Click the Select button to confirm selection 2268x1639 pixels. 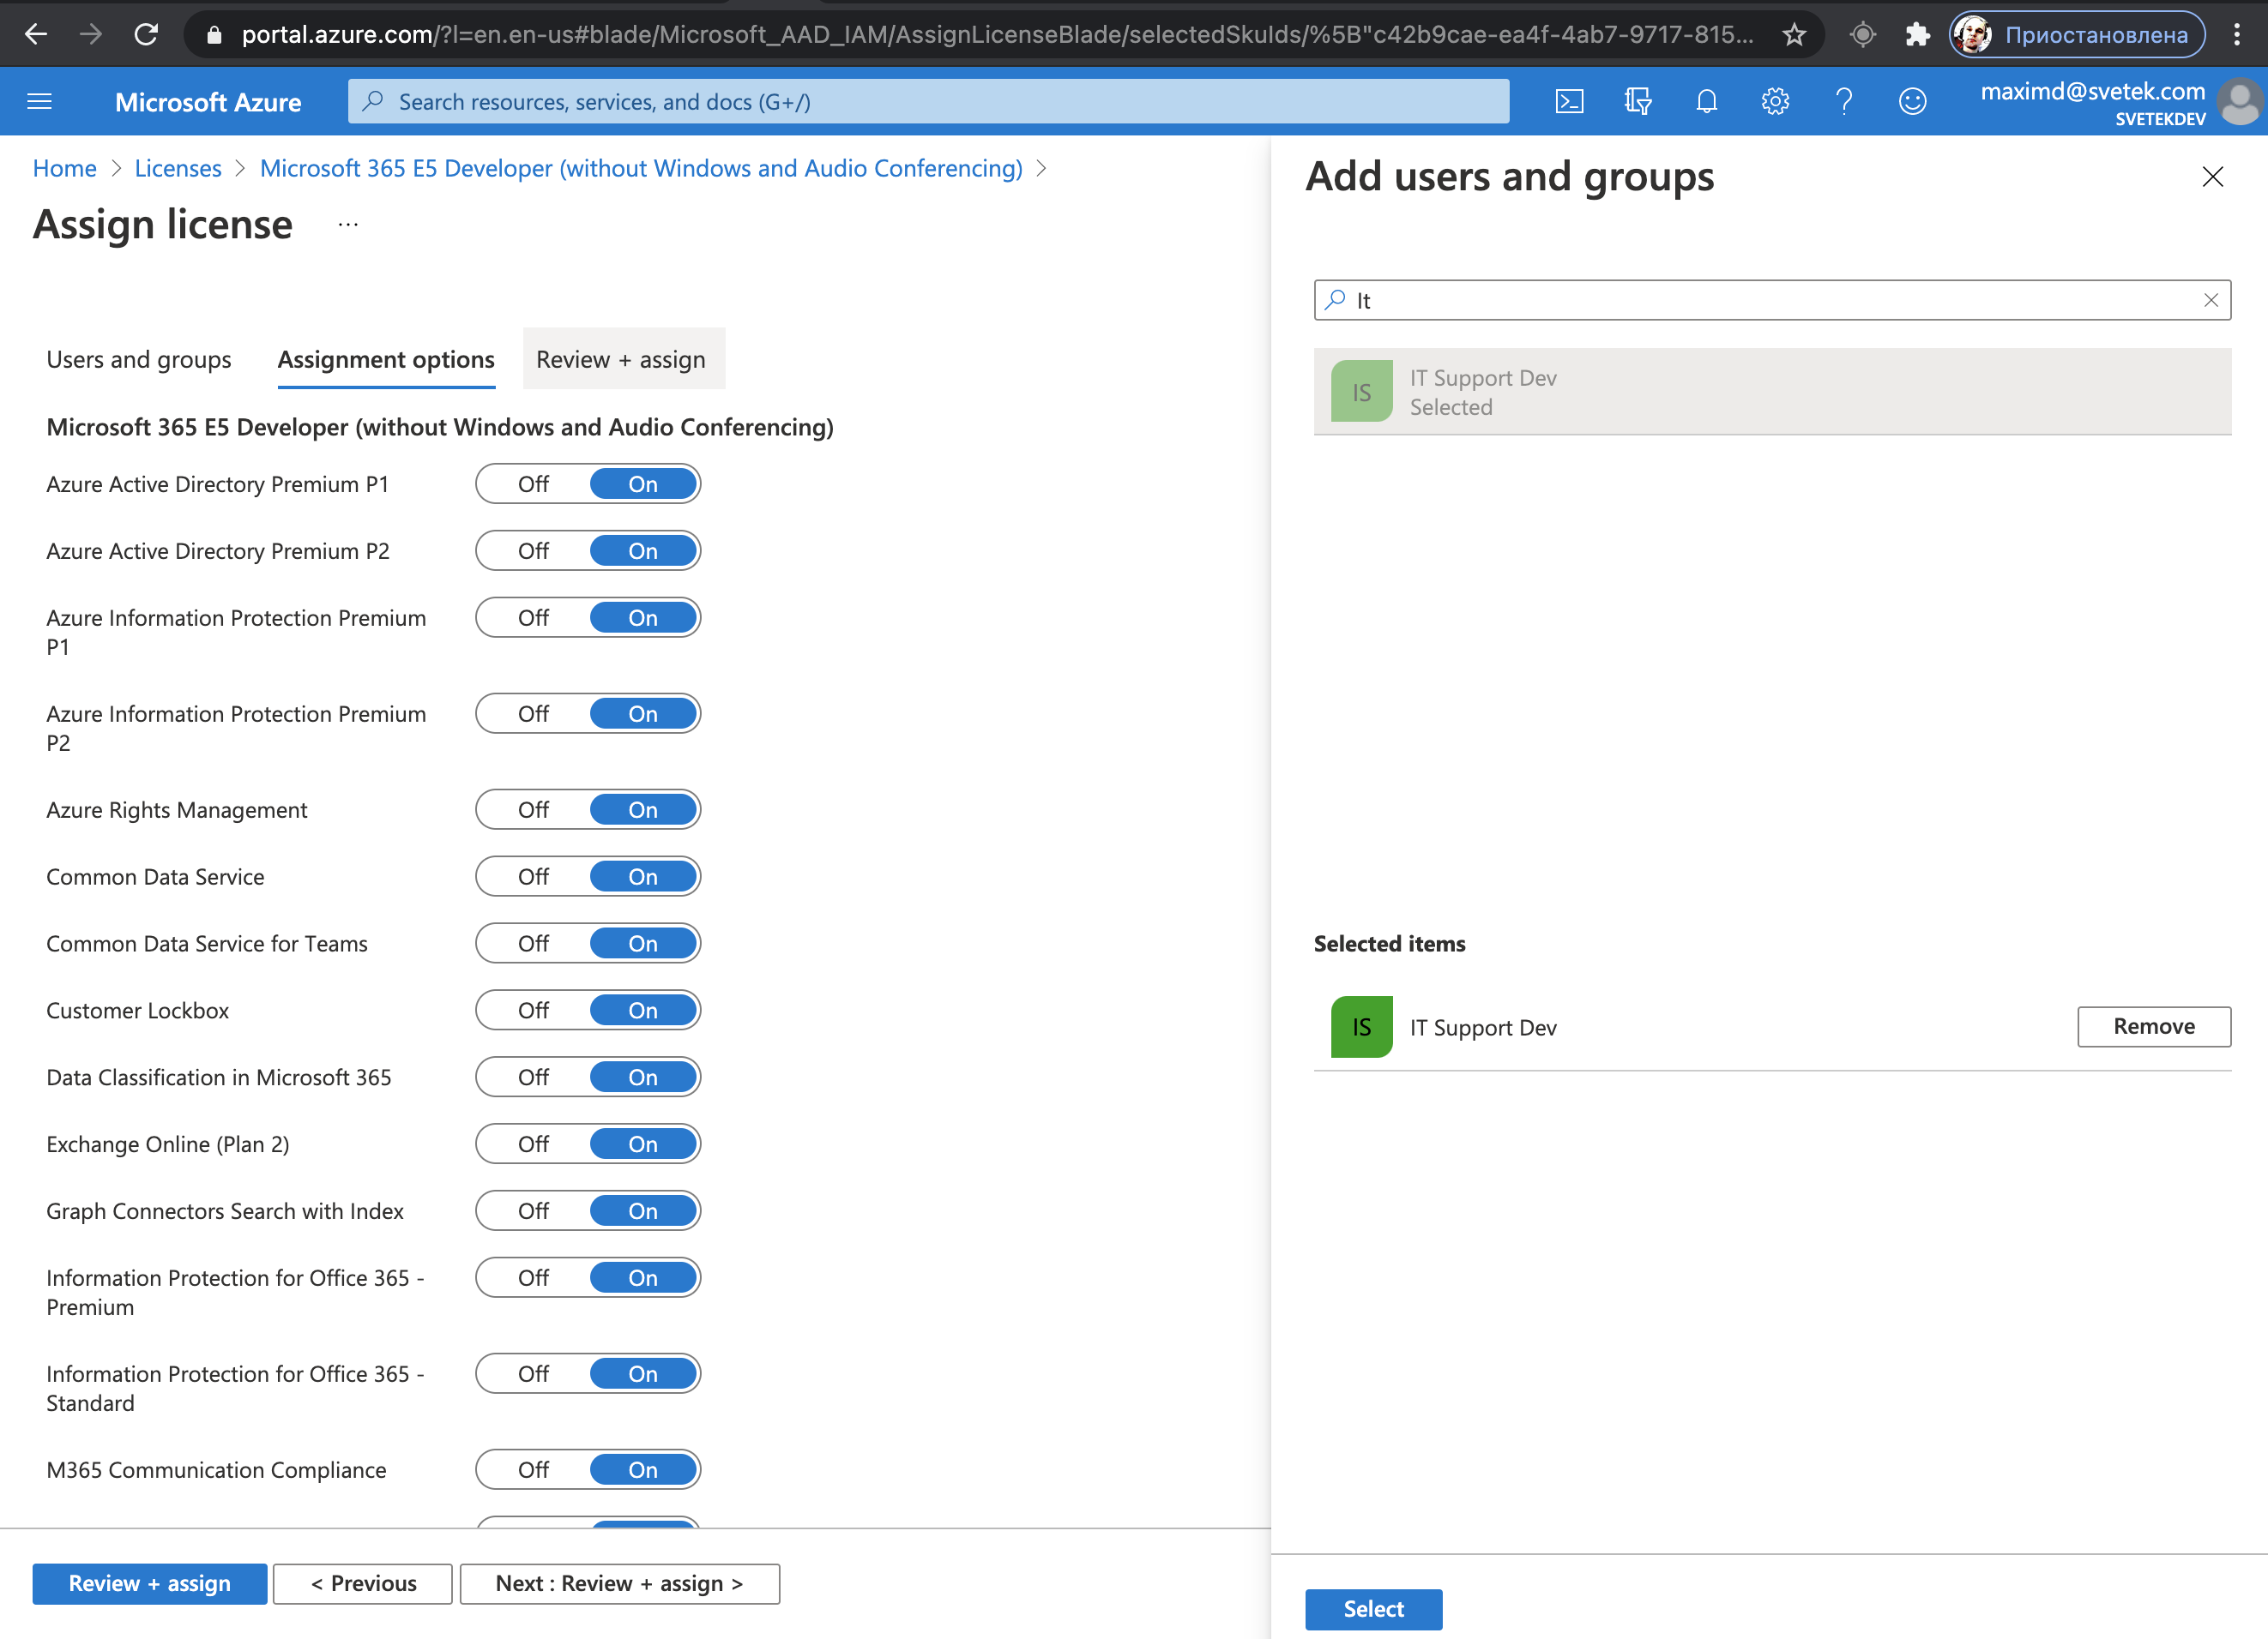1372,1607
